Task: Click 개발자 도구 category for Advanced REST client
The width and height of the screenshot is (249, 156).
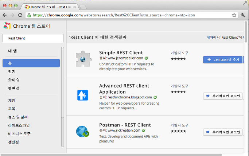Action: pos(179,86)
